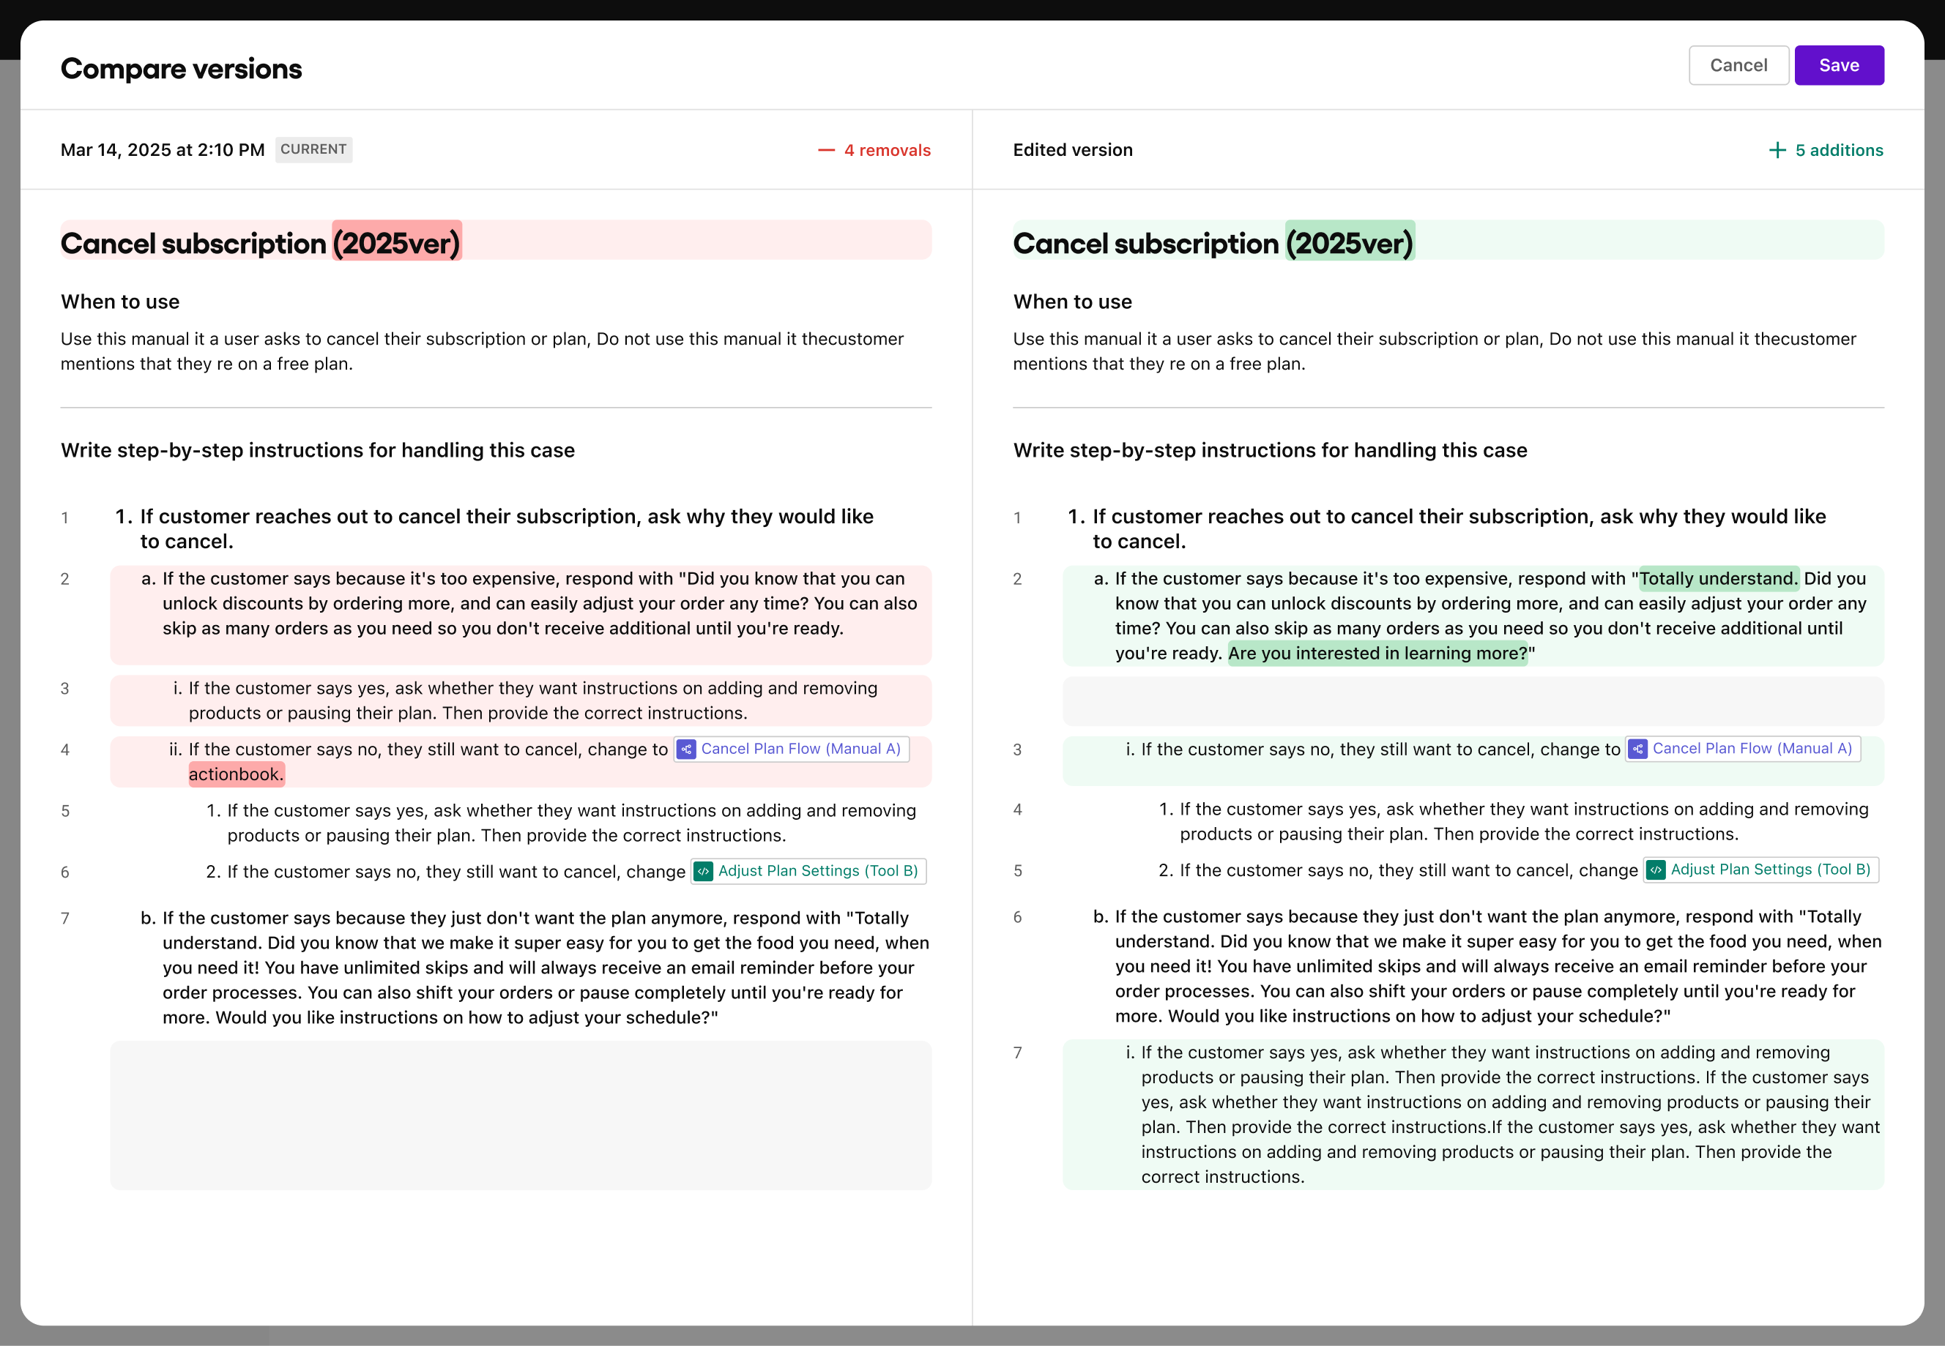Select the '4 removals' label
This screenshot has height=1346, width=1945.
[886, 150]
